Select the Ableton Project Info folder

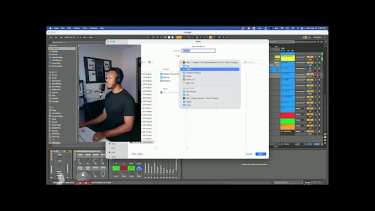[170, 74]
